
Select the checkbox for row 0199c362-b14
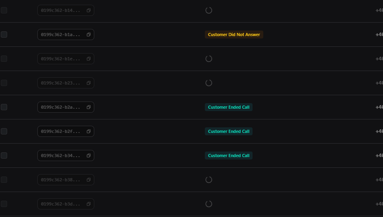4,10
